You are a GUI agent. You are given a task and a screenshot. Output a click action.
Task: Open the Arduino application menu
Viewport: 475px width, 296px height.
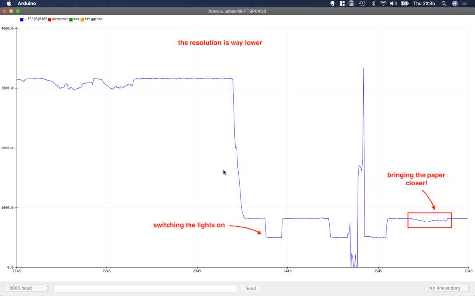(x=27, y=3)
